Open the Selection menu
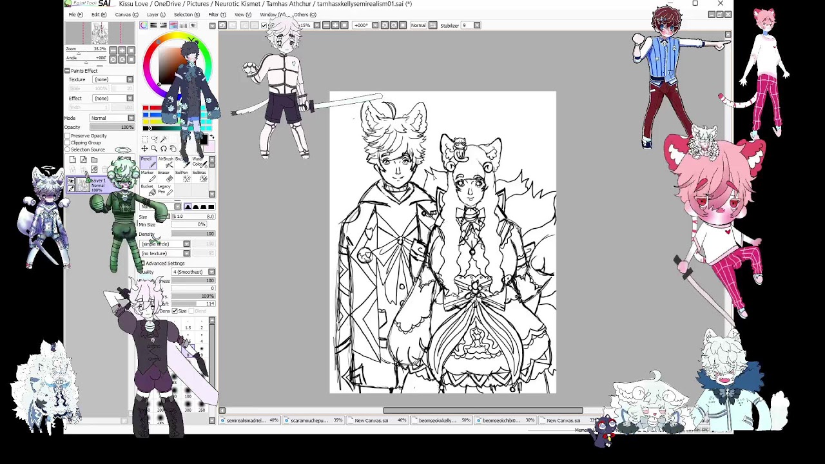825x464 pixels. (186, 14)
